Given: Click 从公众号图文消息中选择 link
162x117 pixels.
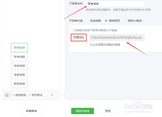Looking at the screenshot, I should pos(105,45).
